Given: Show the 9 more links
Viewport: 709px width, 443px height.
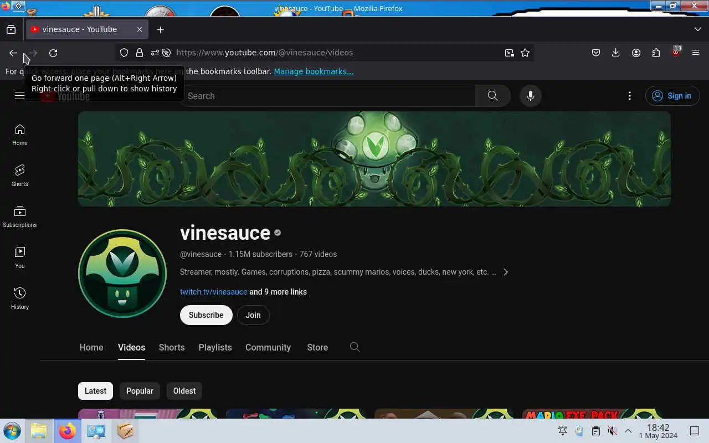Looking at the screenshot, I should pos(278,292).
